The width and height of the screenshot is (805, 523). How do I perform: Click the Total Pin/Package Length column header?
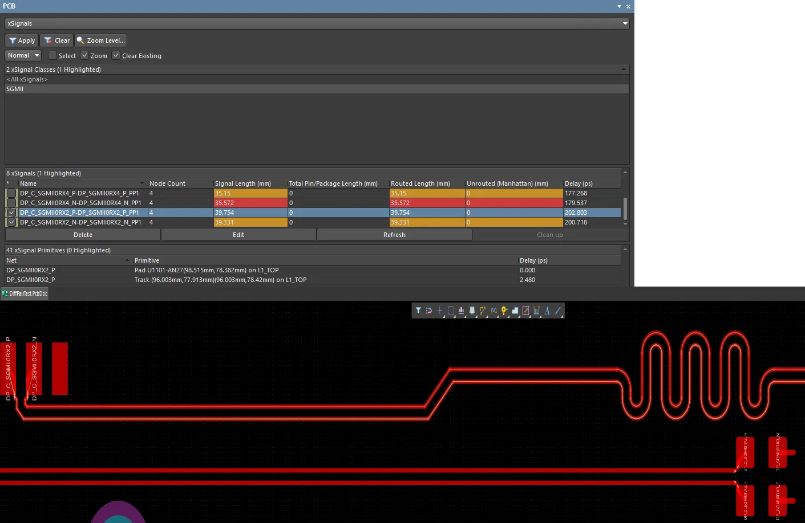pos(338,183)
